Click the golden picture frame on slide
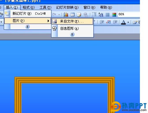The width and height of the screenshot is (148, 113). (x=64, y=80)
